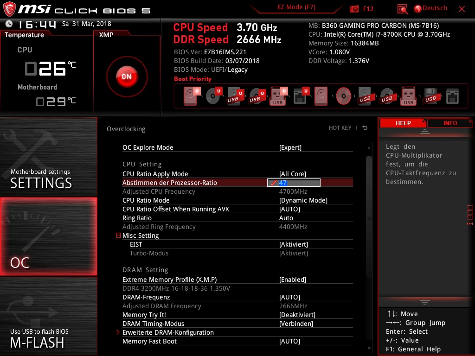Open the DRAM-Frequenz [AUTO] dropdown

click(289, 297)
